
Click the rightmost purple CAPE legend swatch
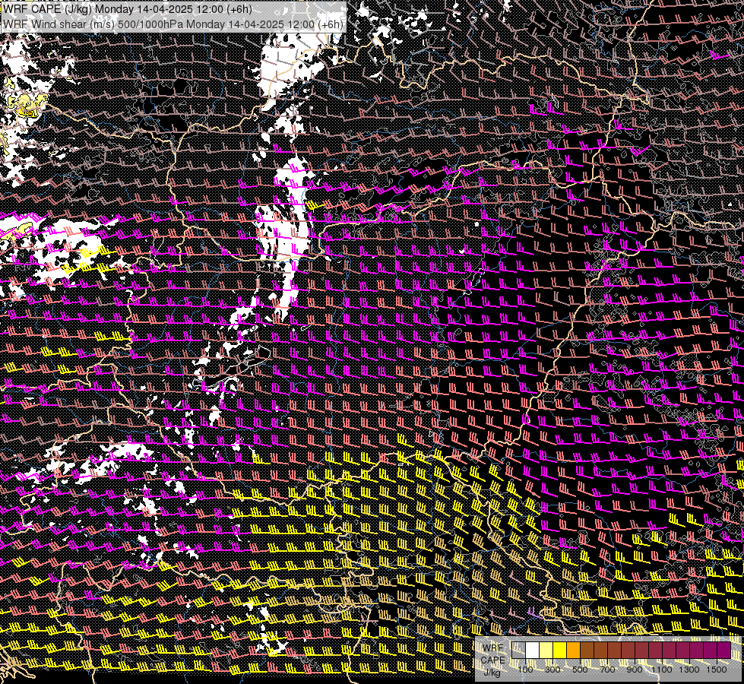click(x=724, y=651)
